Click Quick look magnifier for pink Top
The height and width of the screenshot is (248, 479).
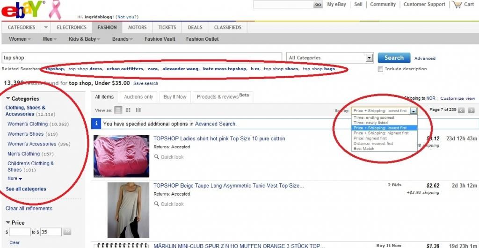156,157
